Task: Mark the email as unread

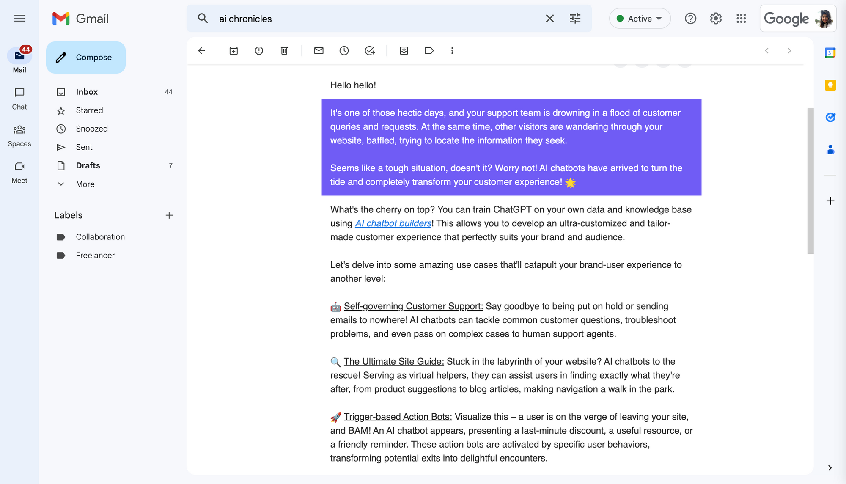Action: point(319,50)
